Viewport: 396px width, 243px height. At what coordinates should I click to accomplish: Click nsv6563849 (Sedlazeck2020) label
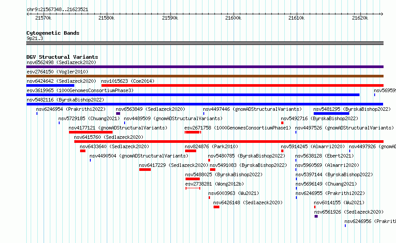coord(150,109)
